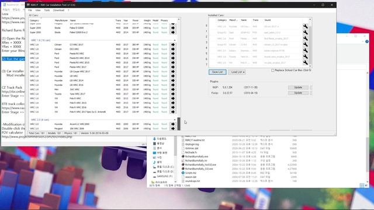Add the Citroen C3 WRC 2017 with its arrow
374x210 pixels.
click(x=173, y=44)
